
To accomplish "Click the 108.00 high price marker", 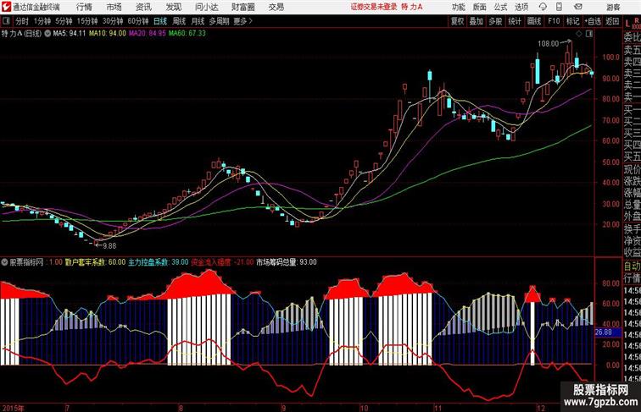I will coord(549,44).
